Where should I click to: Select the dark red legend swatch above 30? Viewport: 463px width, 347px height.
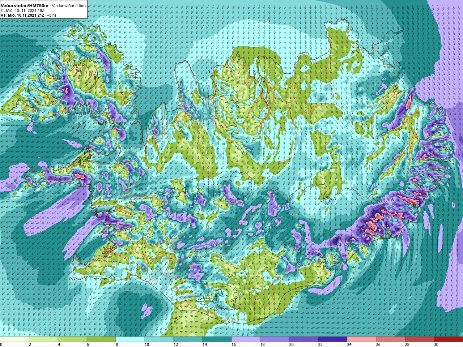pos(449,339)
